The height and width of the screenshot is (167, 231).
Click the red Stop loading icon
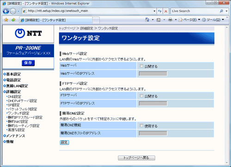[166, 11]
